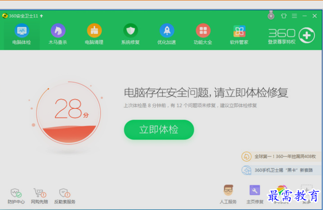This screenshot has width=323, height=210.
Task: Open 反勒索服务 anti-ransomware service
Action: click(65, 196)
